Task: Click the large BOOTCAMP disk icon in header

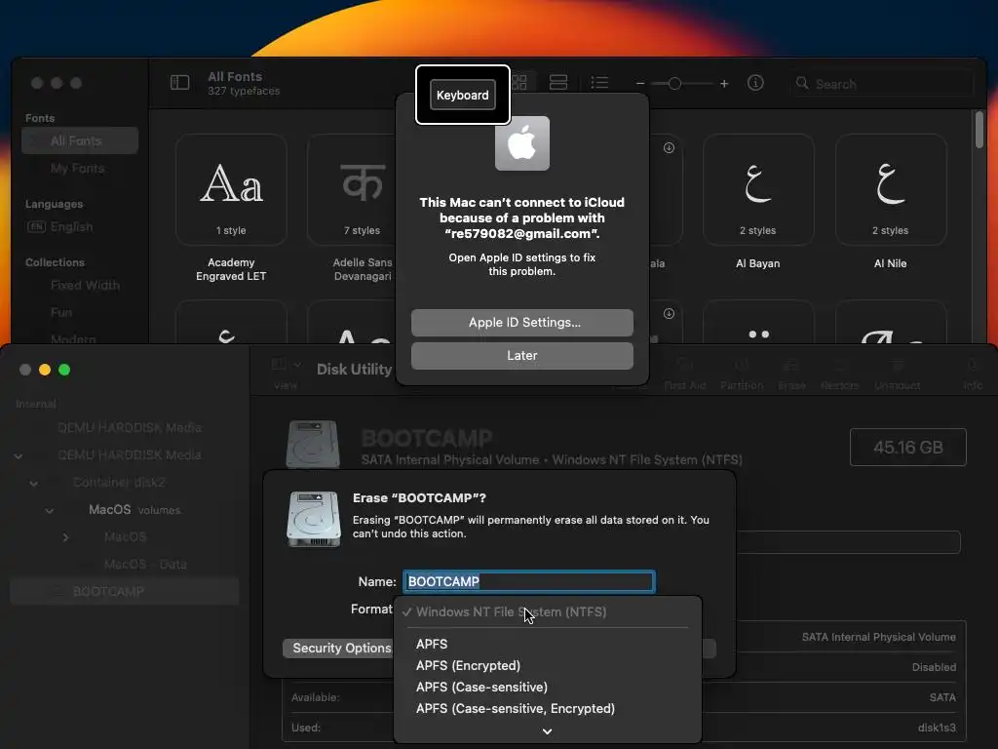Action: [313, 444]
